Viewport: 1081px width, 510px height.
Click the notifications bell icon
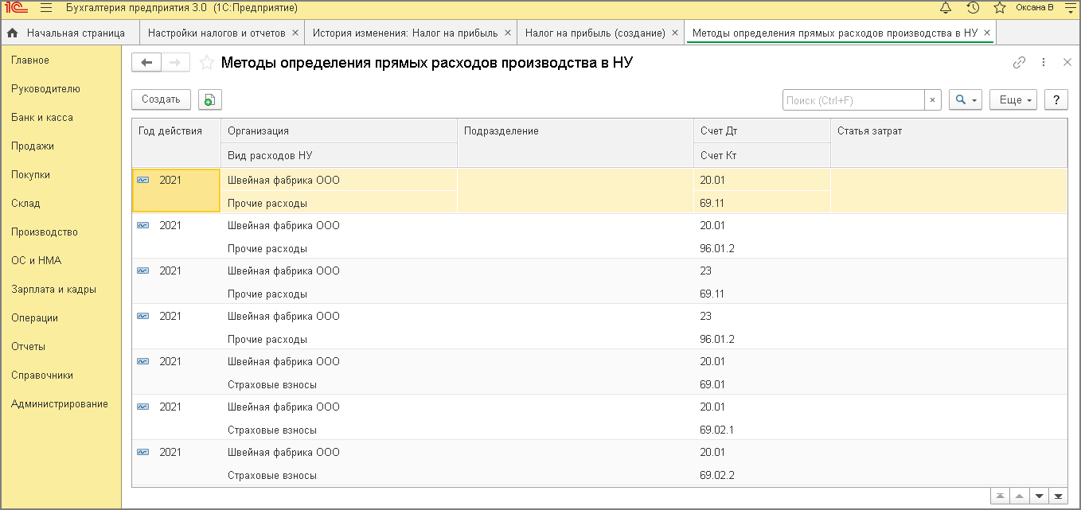(x=946, y=8)
